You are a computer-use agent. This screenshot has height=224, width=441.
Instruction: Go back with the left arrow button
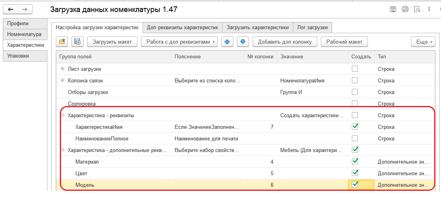point(11,9)
